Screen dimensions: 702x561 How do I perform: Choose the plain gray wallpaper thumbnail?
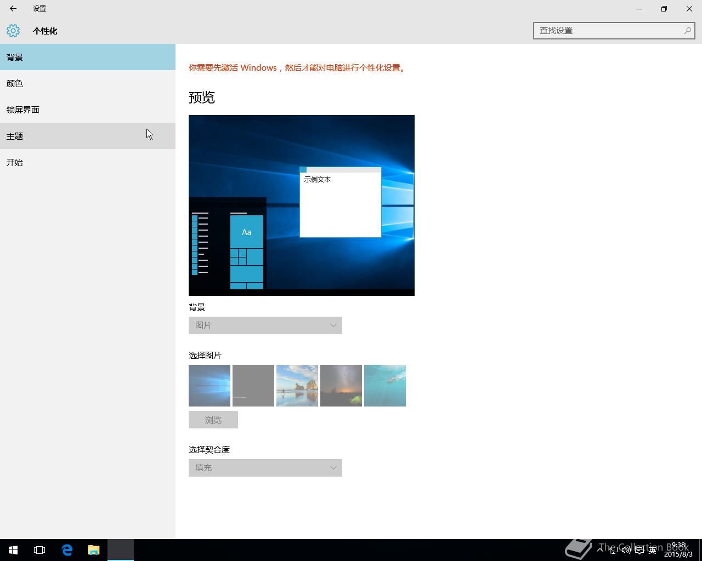tap(253, 386)
